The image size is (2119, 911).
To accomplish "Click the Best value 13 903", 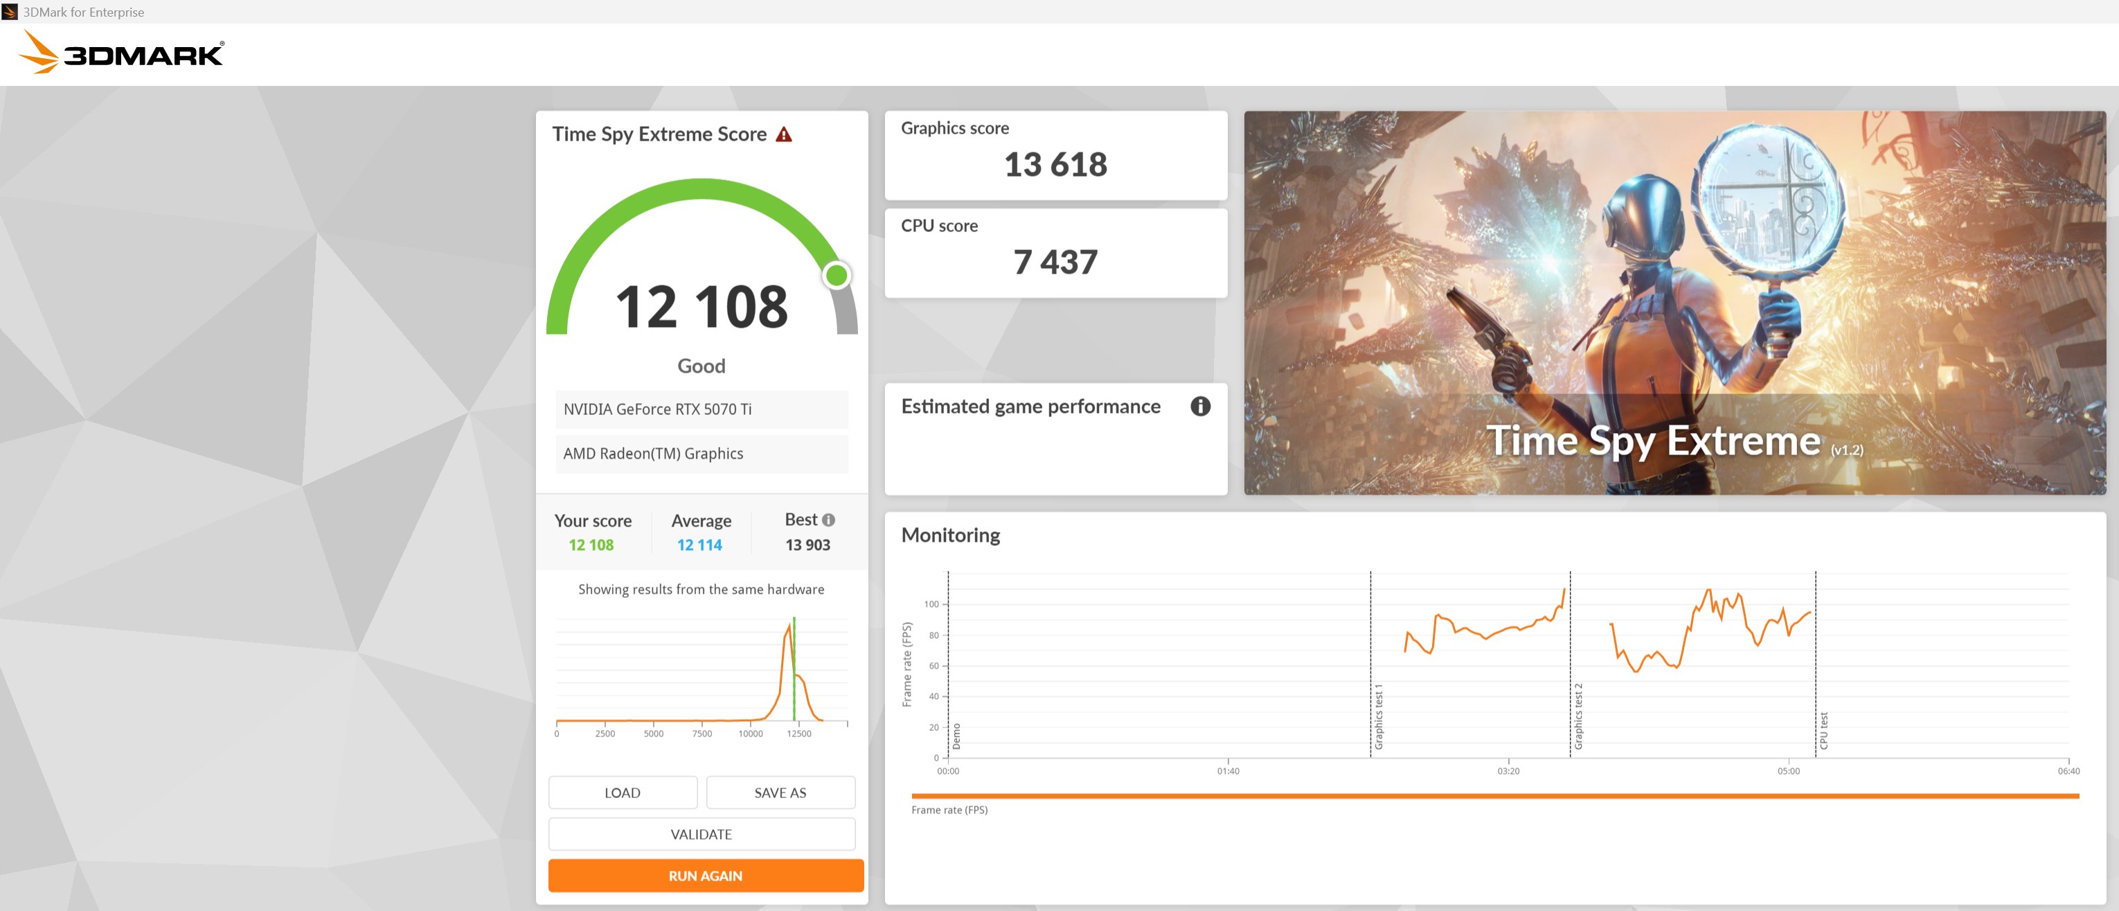I will [808, 545].
